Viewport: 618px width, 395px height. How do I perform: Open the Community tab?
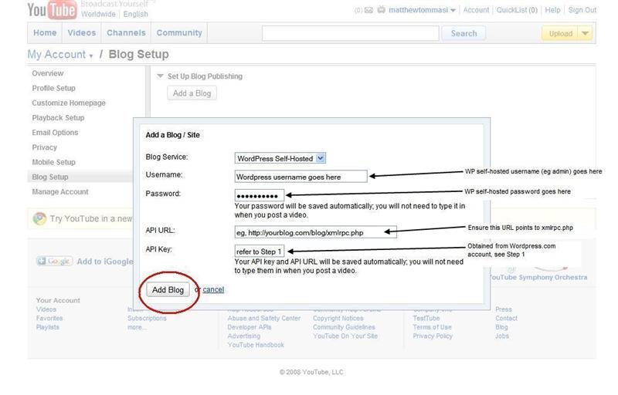pos(179,33)
